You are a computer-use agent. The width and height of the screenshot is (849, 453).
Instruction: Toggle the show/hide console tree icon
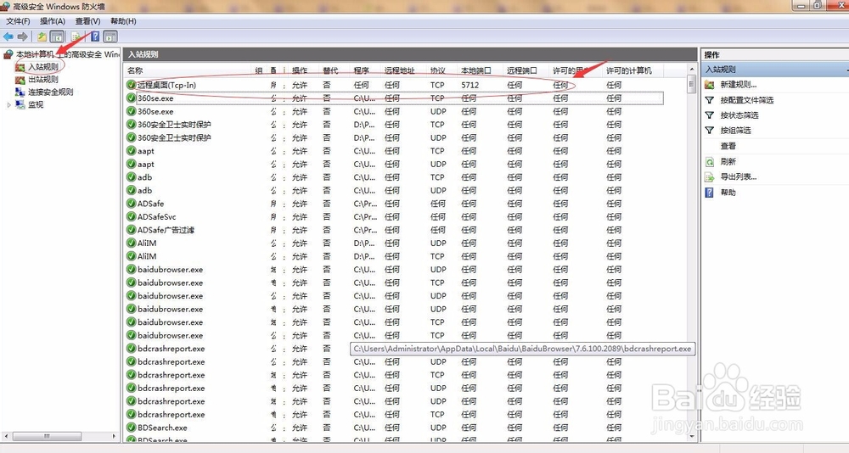57,36
